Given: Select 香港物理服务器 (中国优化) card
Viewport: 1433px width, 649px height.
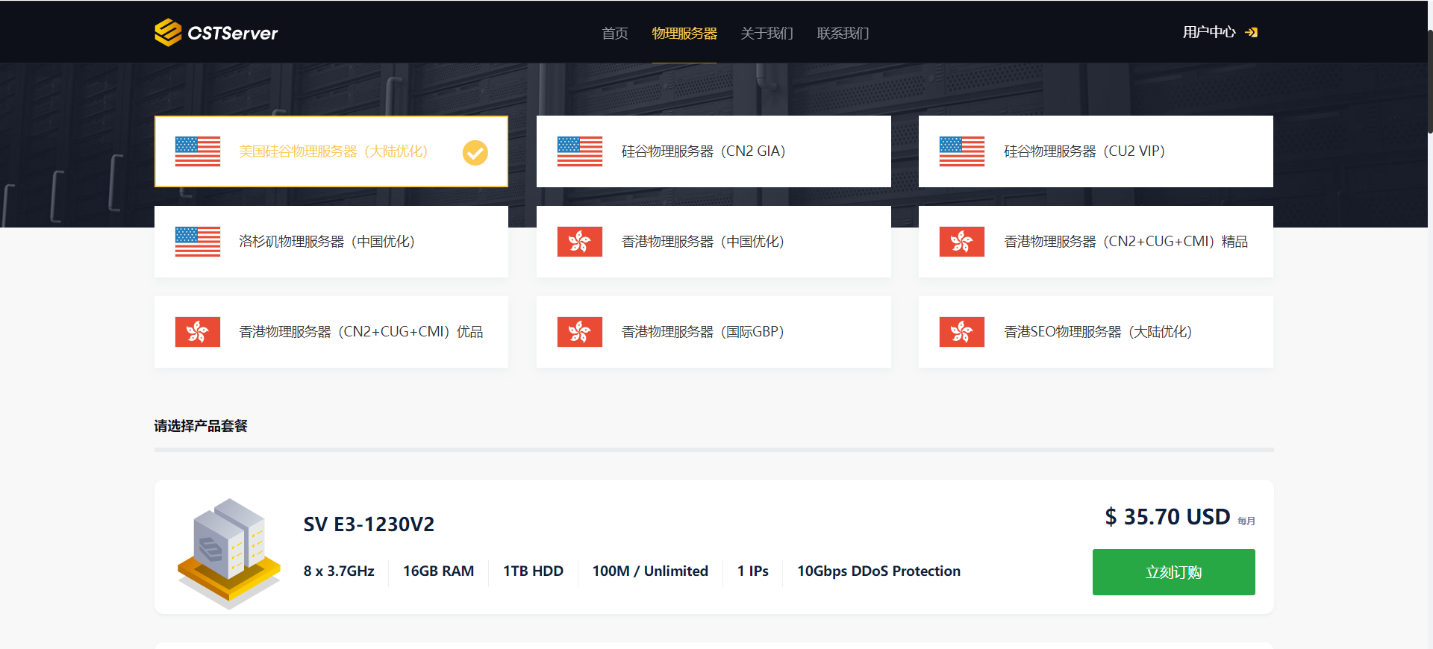Looking at the screenshot, I should coord(714,242).
